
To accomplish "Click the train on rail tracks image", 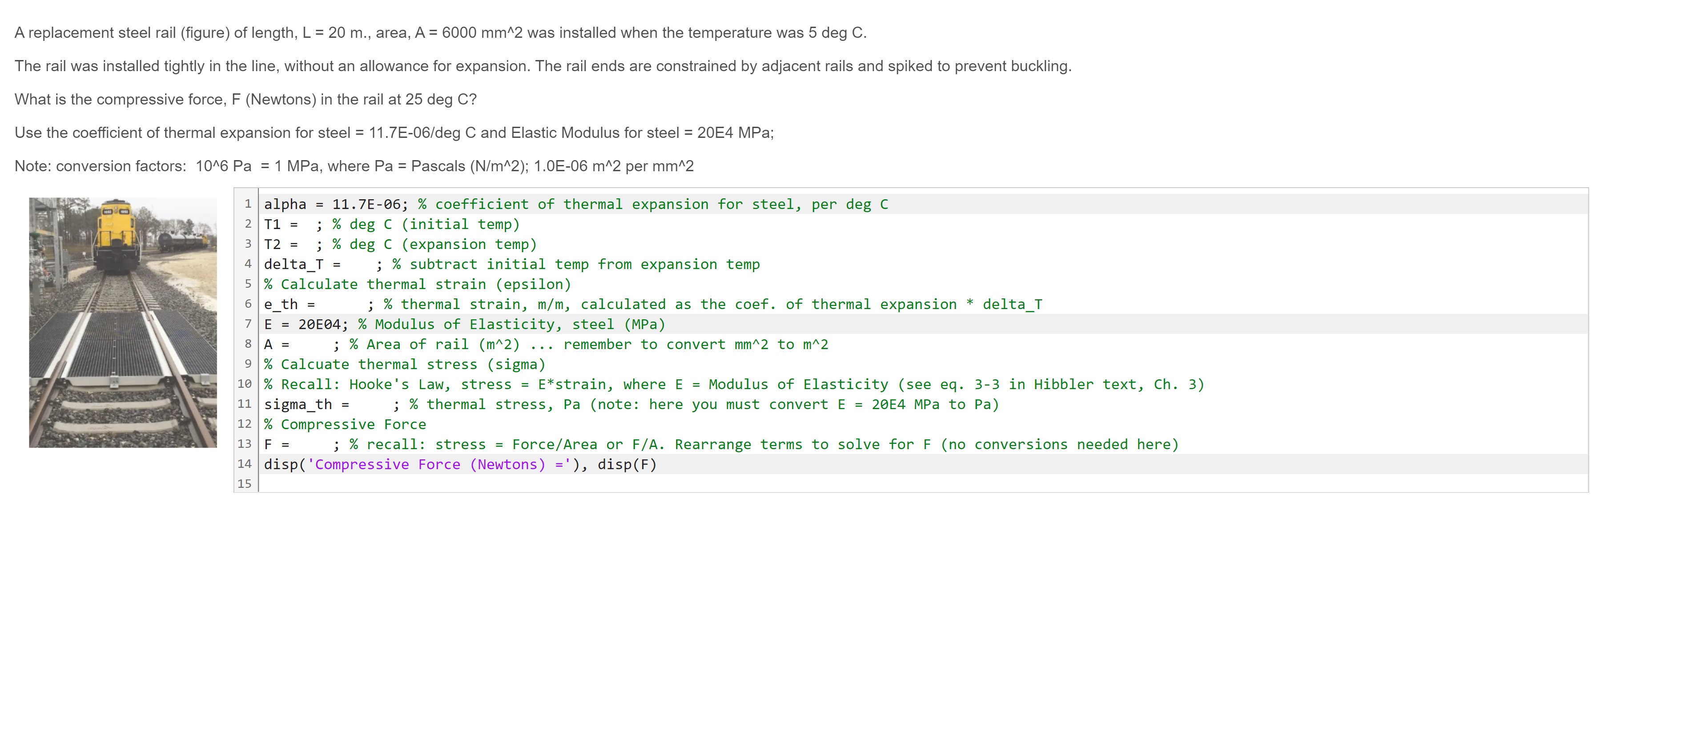I will [x=122, y=322].
